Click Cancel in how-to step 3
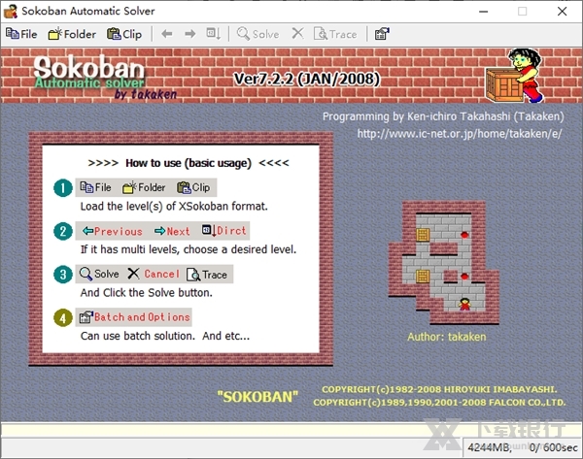 [x=154, y=274]
